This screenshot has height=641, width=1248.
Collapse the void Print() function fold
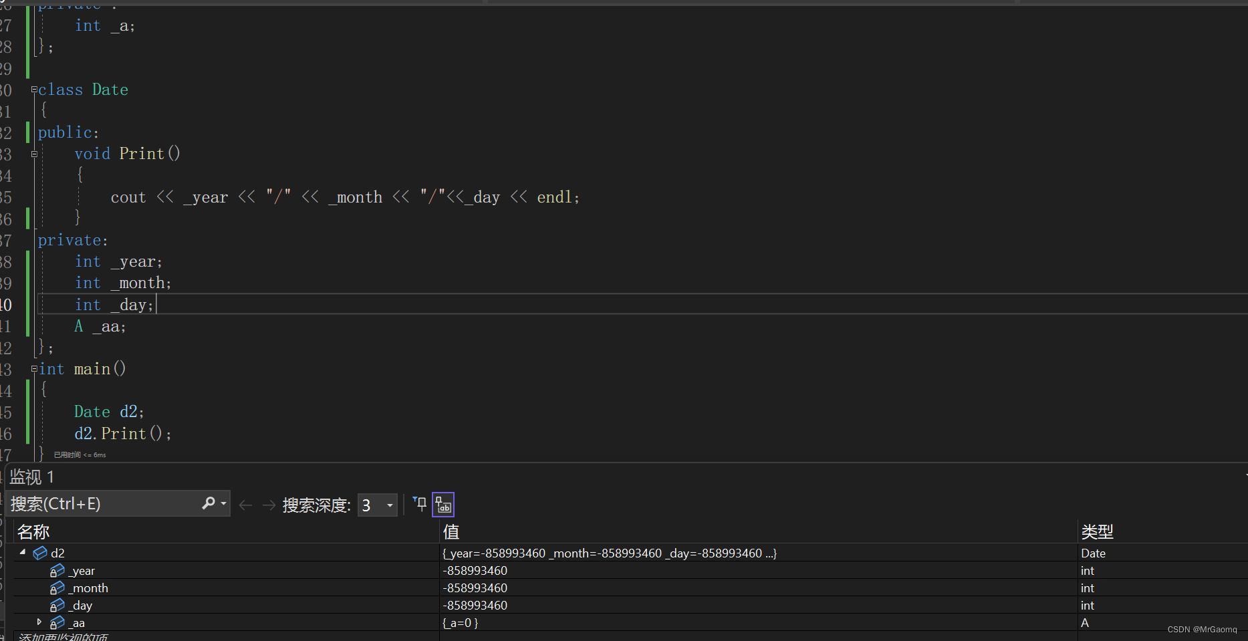tap(34, 154)
